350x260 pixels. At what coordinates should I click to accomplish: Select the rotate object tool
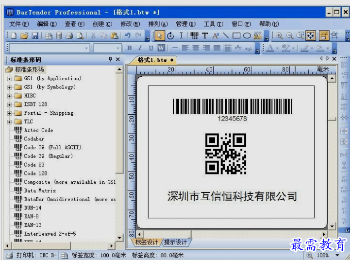coord(170,35)
